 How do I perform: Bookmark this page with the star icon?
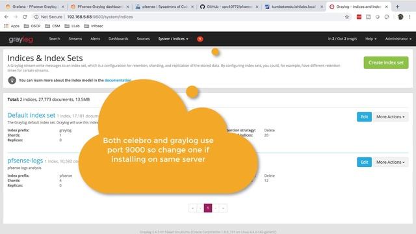346,17
